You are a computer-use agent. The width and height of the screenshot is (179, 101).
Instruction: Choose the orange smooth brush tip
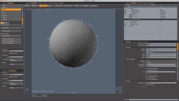pyautogui.click(x=2, y=23)
